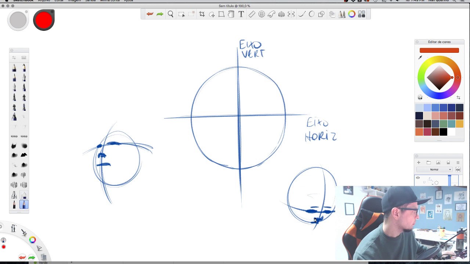This screenshot has height=264, width=470.
Task: Toggle the Symmetry tool
Action: tap(291, 14)
